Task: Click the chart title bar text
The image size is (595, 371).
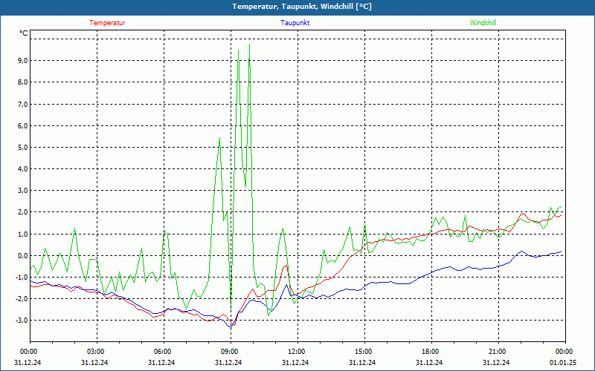Action: pos(302,6)
